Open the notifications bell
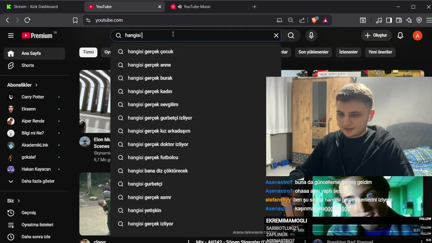432x243 pixels. tap(400, 35)
